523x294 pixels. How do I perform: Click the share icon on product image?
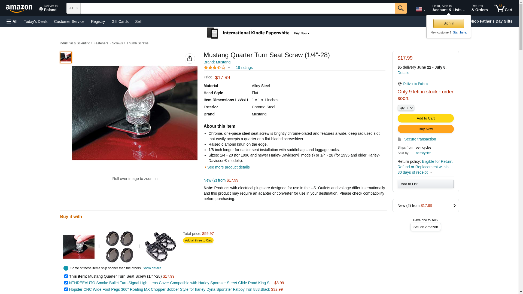click(190, 59)
